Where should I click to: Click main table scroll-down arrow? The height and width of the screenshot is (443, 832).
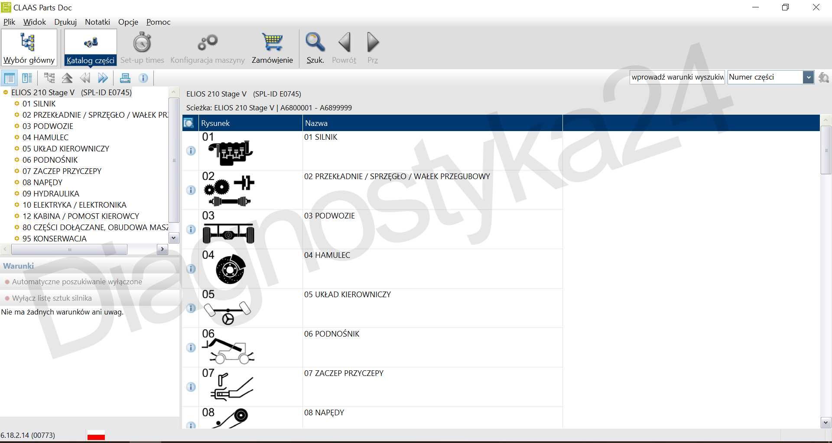pos(825,423)
